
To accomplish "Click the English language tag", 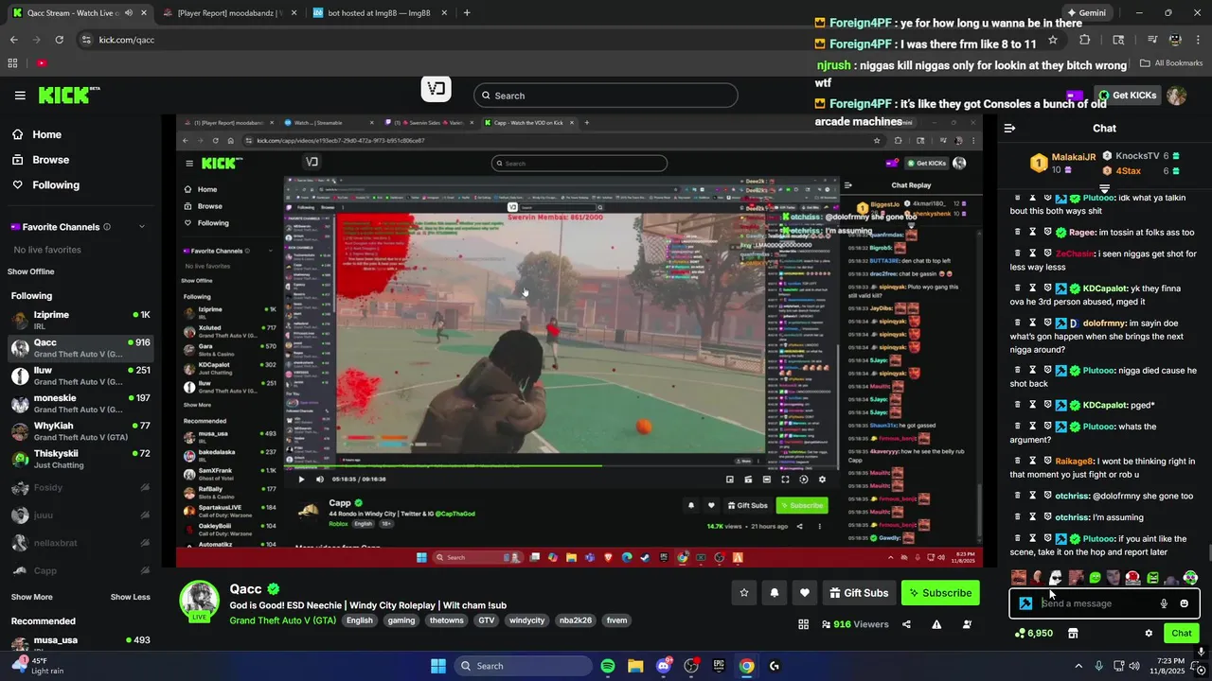I will point(360,620).
